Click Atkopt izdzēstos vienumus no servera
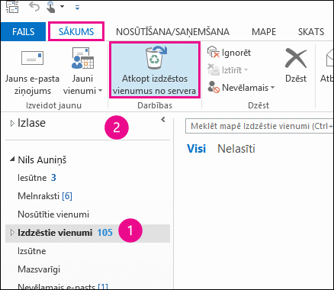This screenshot has width=334, height=290. coord(155,70)
